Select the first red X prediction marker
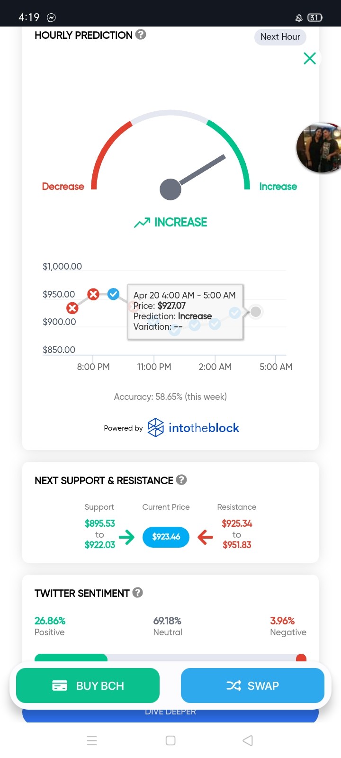 (x=72, y=308)
